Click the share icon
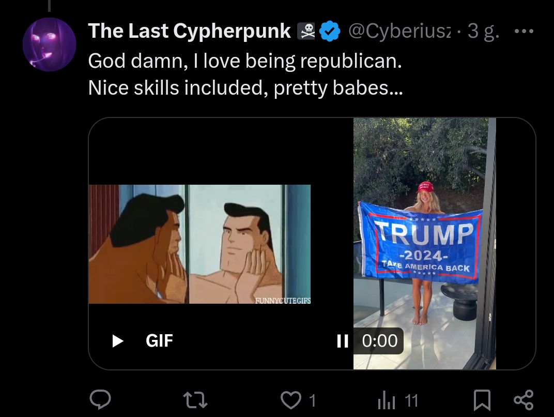This screenshot has height=417, width=554. coord(524,399)
